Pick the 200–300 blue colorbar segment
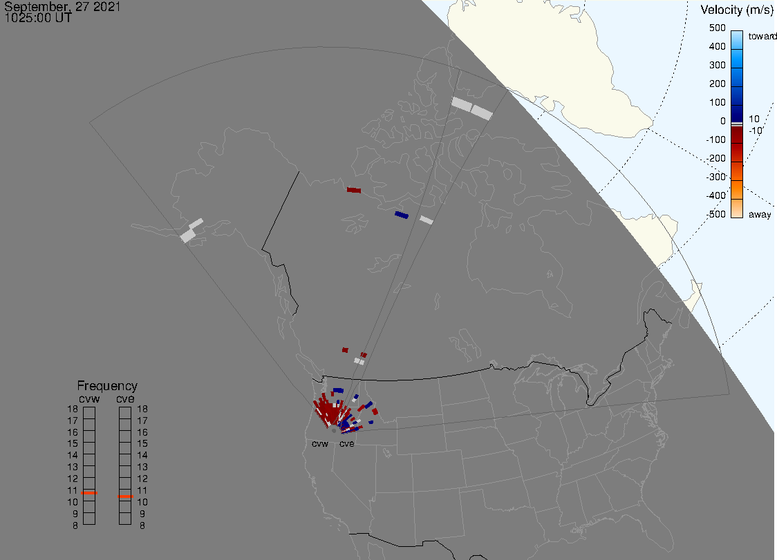 pyautogui.click(x=737, y=77)
